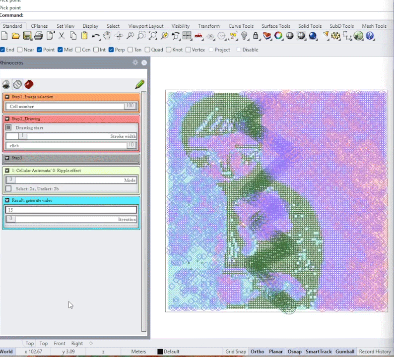Toggle Gumball in status bar

point(345,352)
